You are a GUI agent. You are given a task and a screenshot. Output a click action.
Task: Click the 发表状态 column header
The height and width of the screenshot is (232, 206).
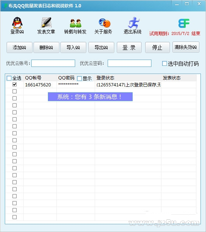(x=172, y=78)
